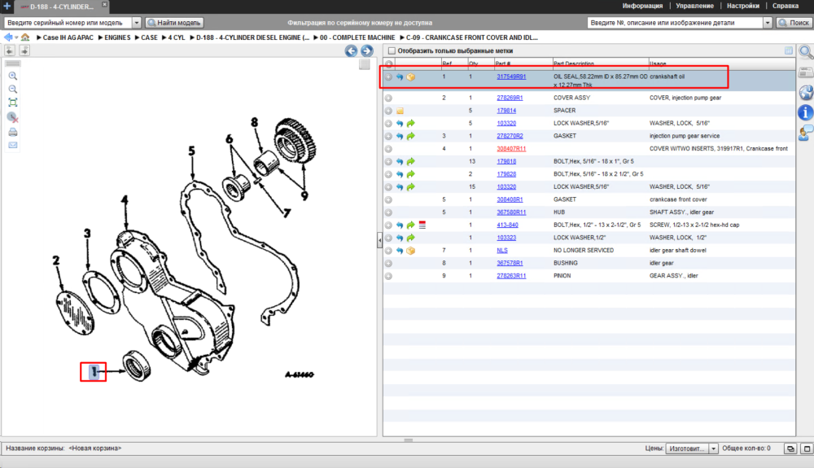The image size is (814, 468).
Task: Open part number 367578R1 link
Action: [x=510, y=263]
